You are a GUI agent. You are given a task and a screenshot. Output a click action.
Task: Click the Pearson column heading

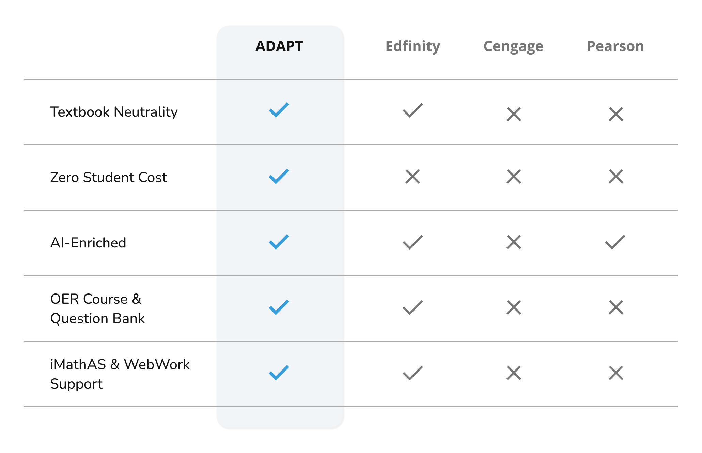click(x=615, y=46)
